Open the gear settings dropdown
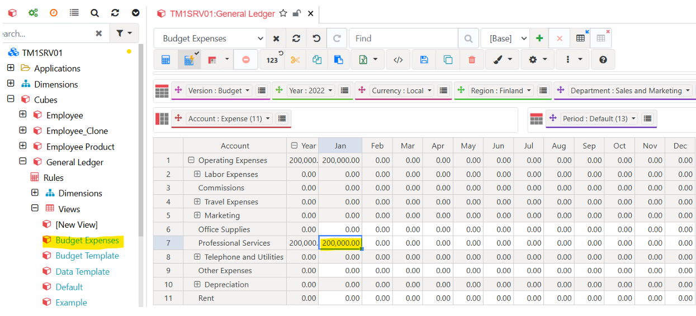Screen dimensions: 696x316 (537, 60)
